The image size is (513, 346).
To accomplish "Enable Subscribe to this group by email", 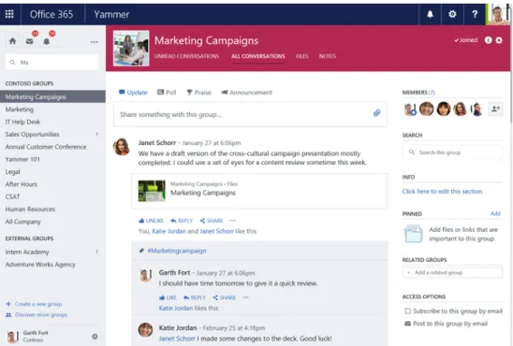I will point(407,311).
